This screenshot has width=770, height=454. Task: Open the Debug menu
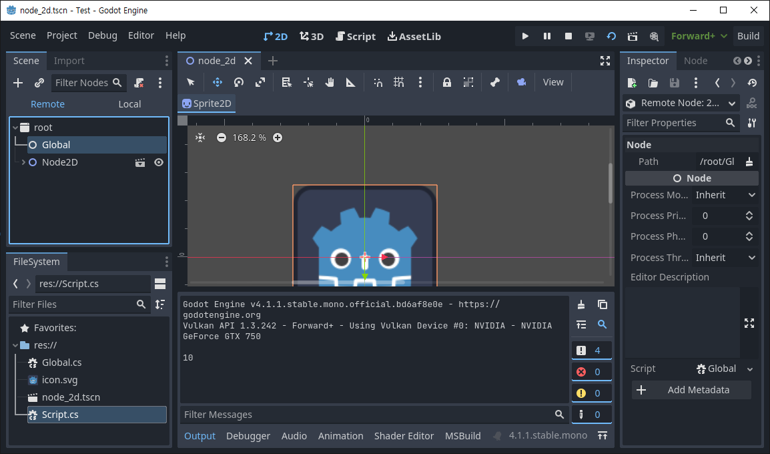click(x=103, y=35)
